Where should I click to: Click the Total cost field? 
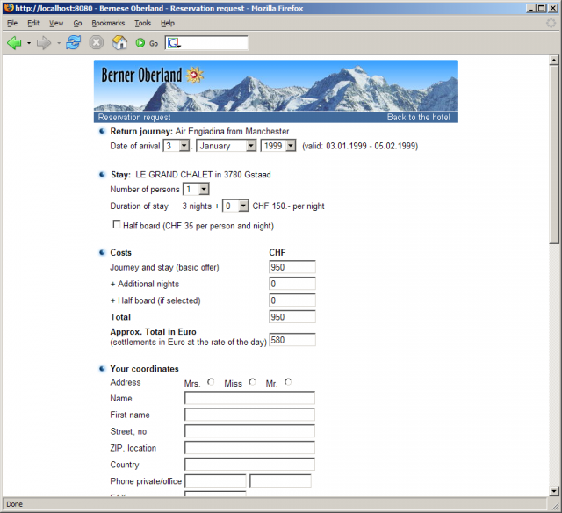click(x=292, y=317)
